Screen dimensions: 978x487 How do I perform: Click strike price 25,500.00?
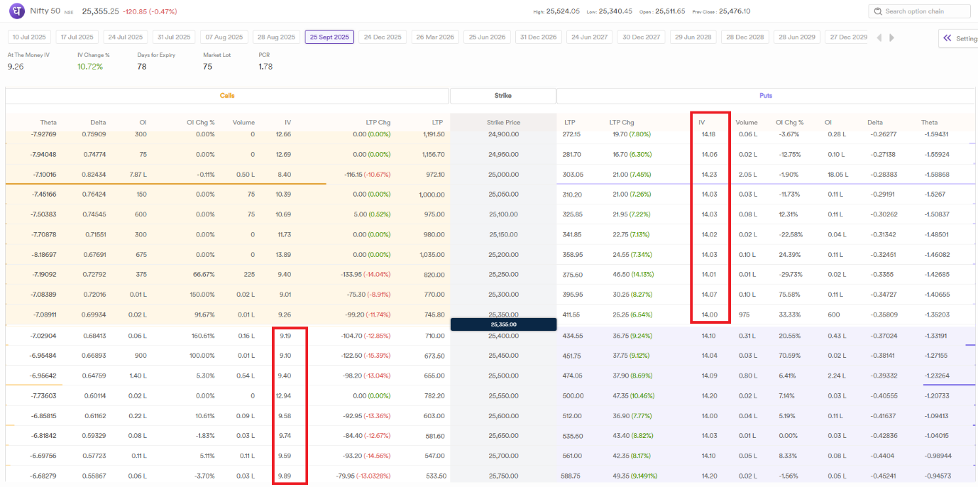(503, 376)
